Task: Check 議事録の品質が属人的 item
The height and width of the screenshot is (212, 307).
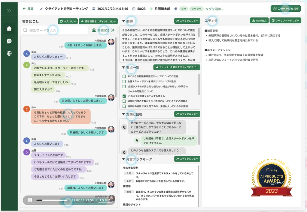Action: tap(124, 106)
